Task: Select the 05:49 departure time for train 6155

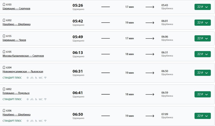Action: click(x=78, y=37)
